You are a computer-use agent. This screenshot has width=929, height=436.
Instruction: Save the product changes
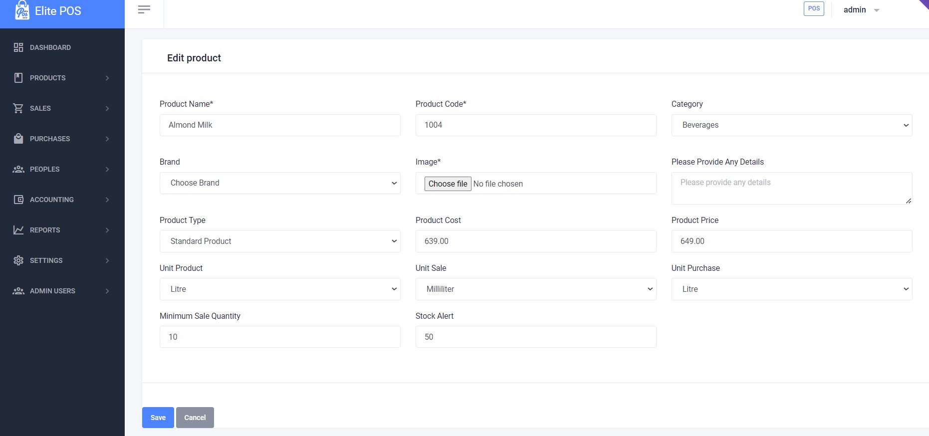(158, 418)
